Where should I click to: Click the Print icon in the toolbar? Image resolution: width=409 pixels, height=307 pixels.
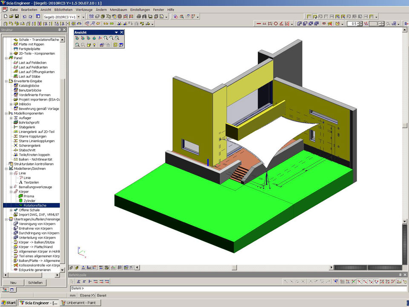tap(139, 16)
